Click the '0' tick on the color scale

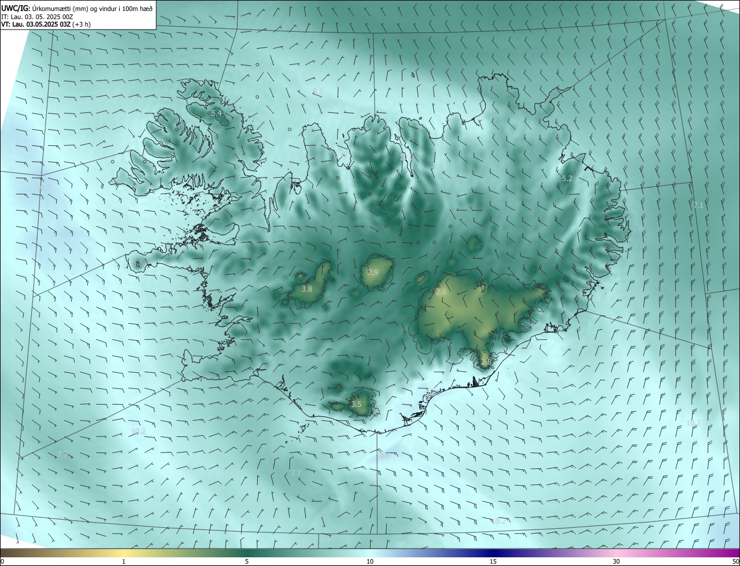coord(2,561)
